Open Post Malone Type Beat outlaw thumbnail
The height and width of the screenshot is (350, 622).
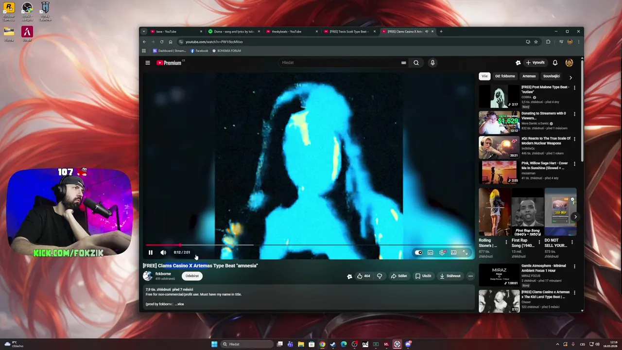click(x=499, y=96)
